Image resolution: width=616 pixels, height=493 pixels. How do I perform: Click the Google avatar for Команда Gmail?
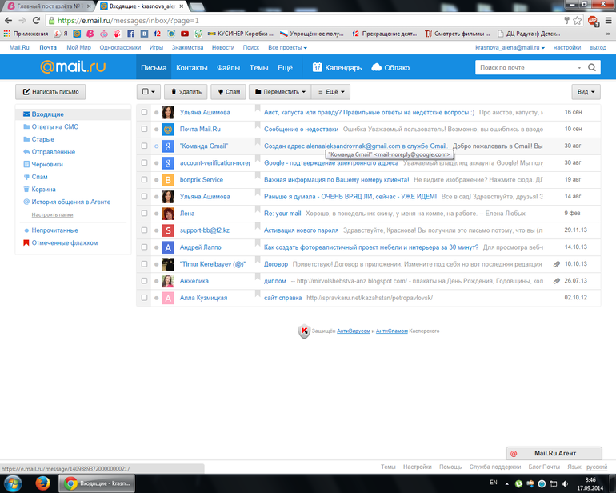(168, 146)
